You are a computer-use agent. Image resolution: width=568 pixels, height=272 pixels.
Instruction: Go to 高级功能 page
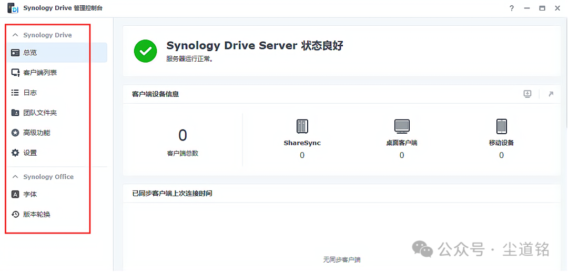[x=37, y=133]
